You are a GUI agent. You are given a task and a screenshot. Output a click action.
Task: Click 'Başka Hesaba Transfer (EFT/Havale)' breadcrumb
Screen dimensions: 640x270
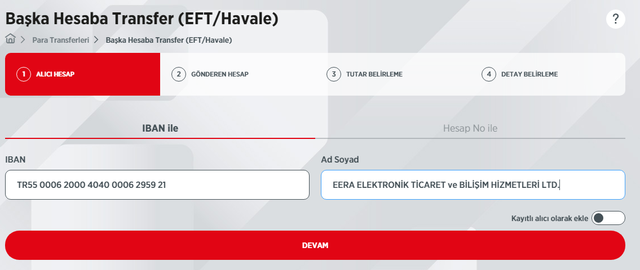point(169,40)
